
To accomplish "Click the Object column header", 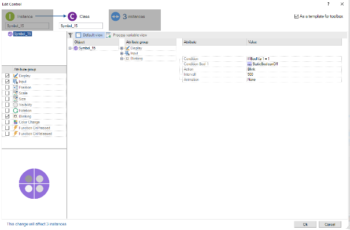I will coord(96,42).
